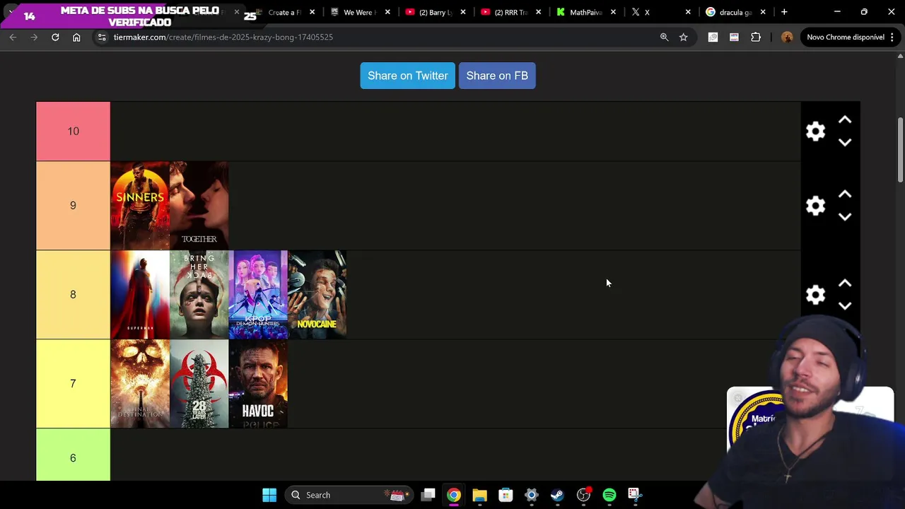Click the green tier 6 label
905x509 pixels.
[74, 455]
